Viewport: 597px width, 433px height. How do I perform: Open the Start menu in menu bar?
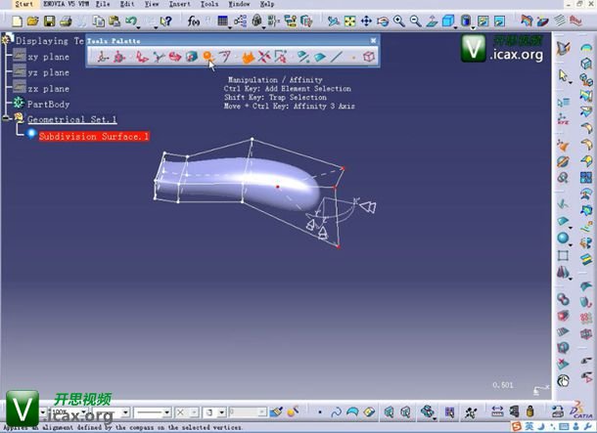point(23,5)
